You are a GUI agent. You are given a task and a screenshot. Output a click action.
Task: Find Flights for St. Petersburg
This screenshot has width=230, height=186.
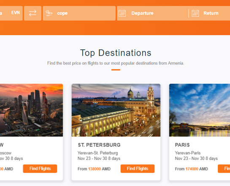coord(138,169)
